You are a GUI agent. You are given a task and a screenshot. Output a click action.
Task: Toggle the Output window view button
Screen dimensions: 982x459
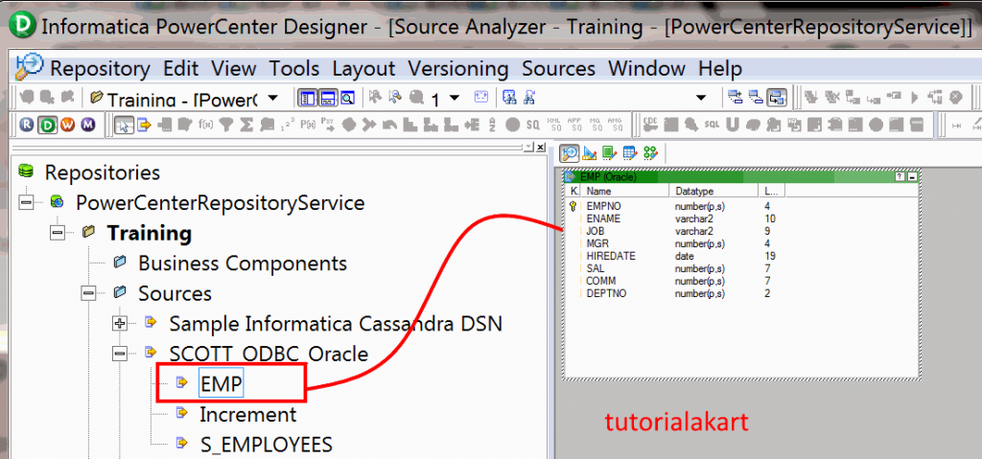click(x=328, y=98)
